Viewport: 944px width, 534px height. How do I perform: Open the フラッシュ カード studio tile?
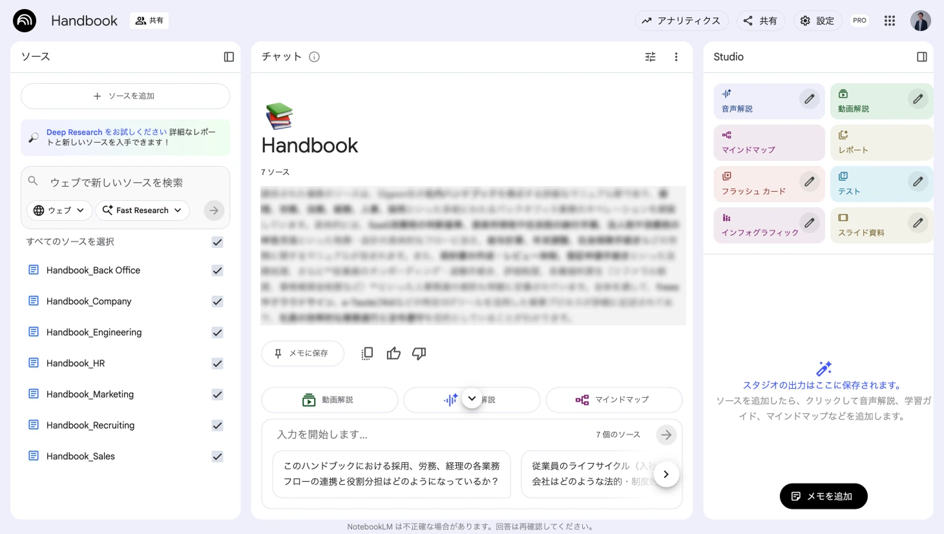[x=769, y=184]
